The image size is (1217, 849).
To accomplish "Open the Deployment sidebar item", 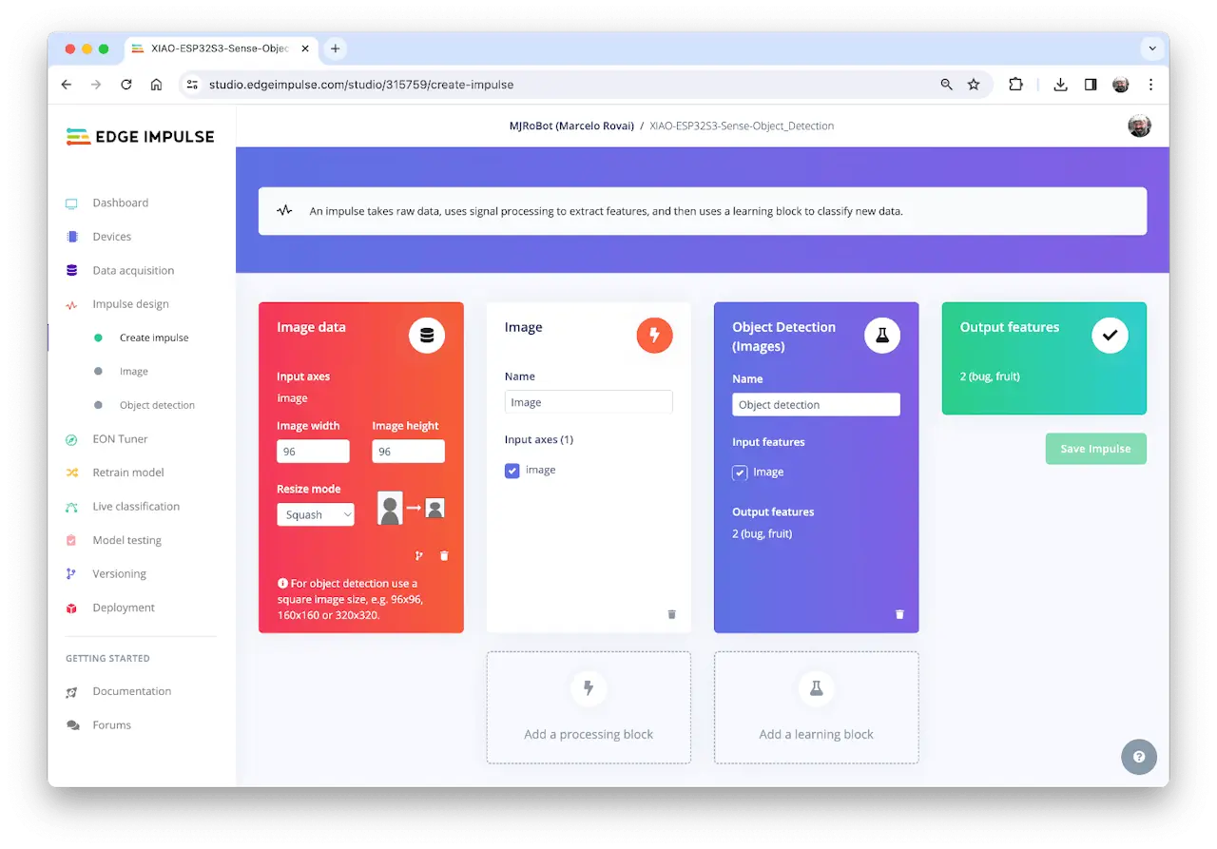I will click(124, 608).
